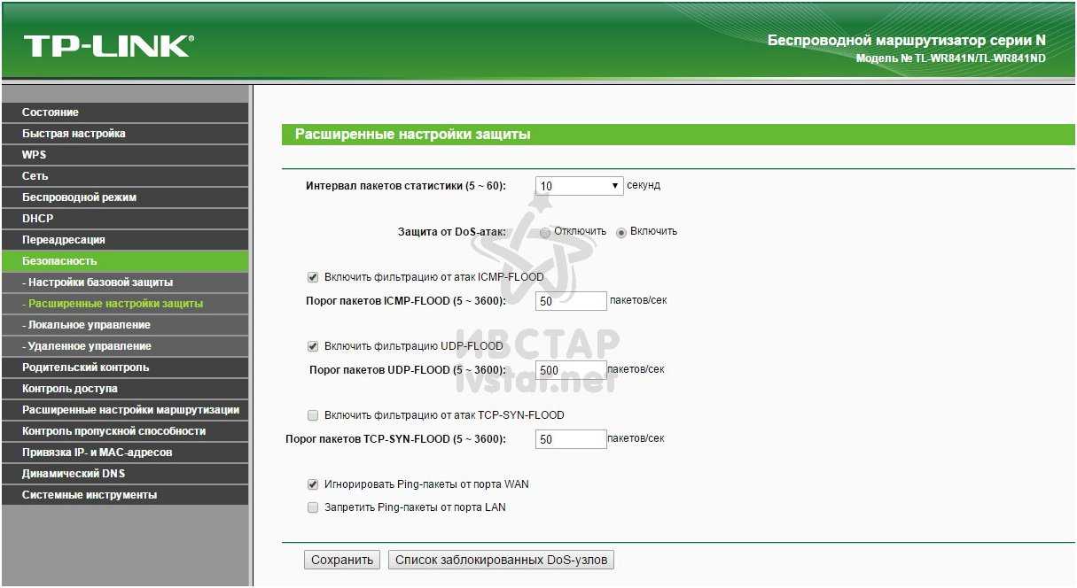Open Настройки базовой защиты submenu item

click(98, 282)
